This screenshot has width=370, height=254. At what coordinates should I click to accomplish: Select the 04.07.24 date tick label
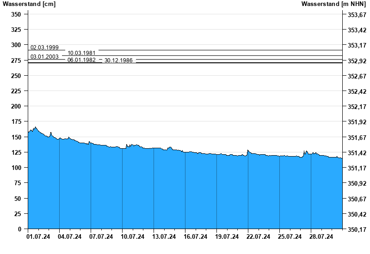pos(70,237)
